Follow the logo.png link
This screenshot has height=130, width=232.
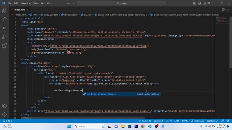click(x=69, y=80)
